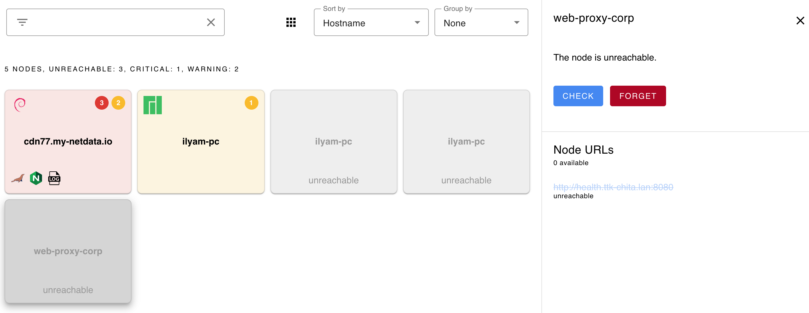The width and height of the screenshot is (809, 313).
Task: Click inside the node filter text field
Action: click(x=116, y=22)
